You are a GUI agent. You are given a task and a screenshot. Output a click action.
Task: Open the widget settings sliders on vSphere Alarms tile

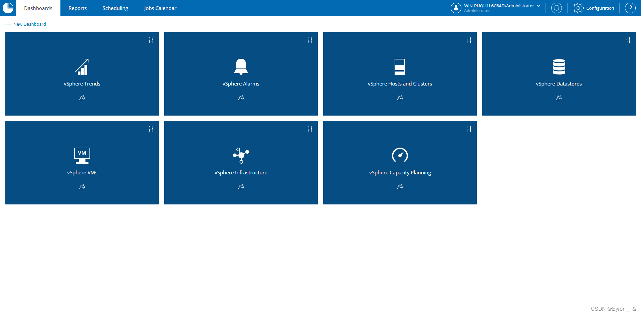(x=309, y=40)
